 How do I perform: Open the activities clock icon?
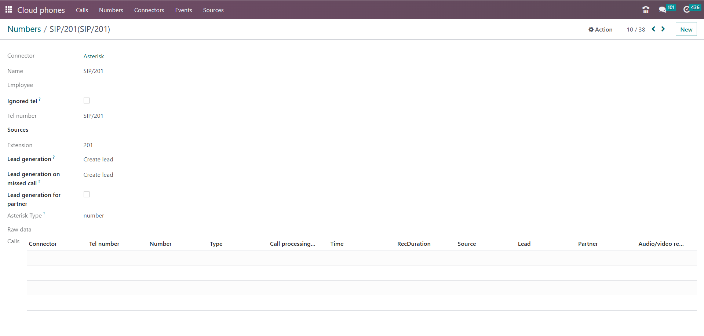point(686,10)
